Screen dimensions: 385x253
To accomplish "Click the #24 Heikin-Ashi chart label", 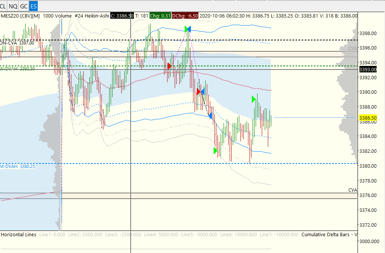I will (92, 16).
